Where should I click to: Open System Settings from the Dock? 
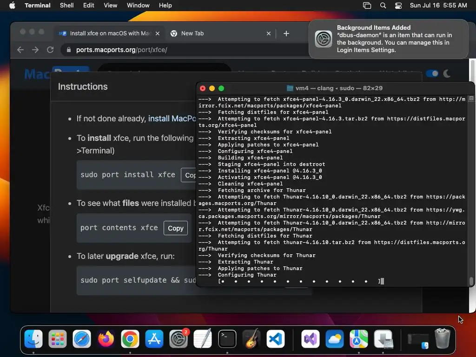tap(178, 339)
